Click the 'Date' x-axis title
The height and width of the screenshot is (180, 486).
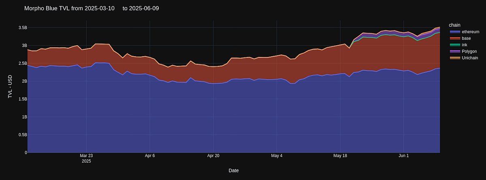(x=234, y=170)
